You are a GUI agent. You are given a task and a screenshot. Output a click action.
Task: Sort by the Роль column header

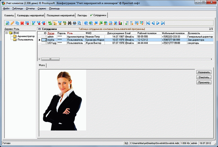tap(70, 33)
